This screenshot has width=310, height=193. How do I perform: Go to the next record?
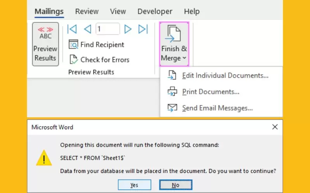point(128,29)
